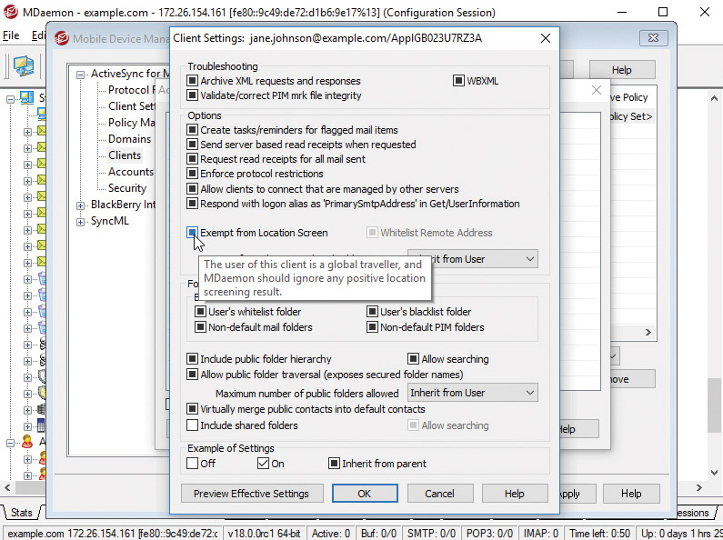The image size is (723, 540).
Task: Click the horizontal scrollbar left arrow
Action: [x=7, y=487]
